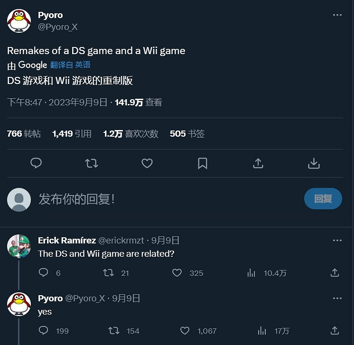Screen dimensions: 354x345
Task: Open the 766 转帖 reposts list
Action: click(x=24, y=134)
